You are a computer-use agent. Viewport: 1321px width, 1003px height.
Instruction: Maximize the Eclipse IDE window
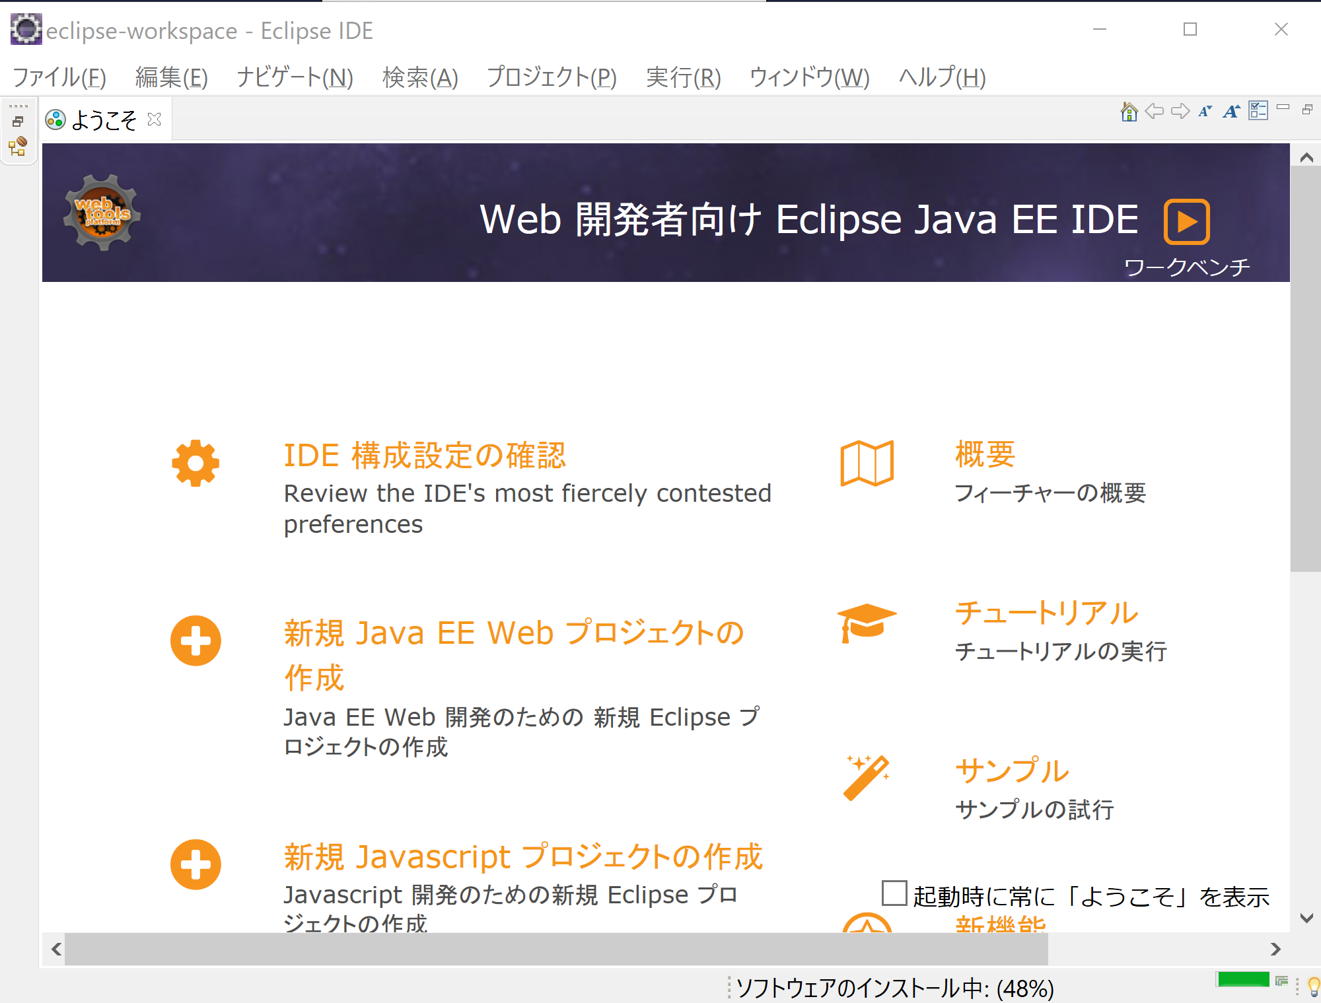(1190, 29)
